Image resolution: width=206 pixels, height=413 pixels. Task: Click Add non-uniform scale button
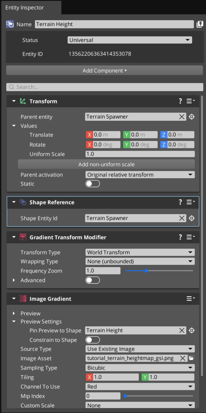pos(106,164)
